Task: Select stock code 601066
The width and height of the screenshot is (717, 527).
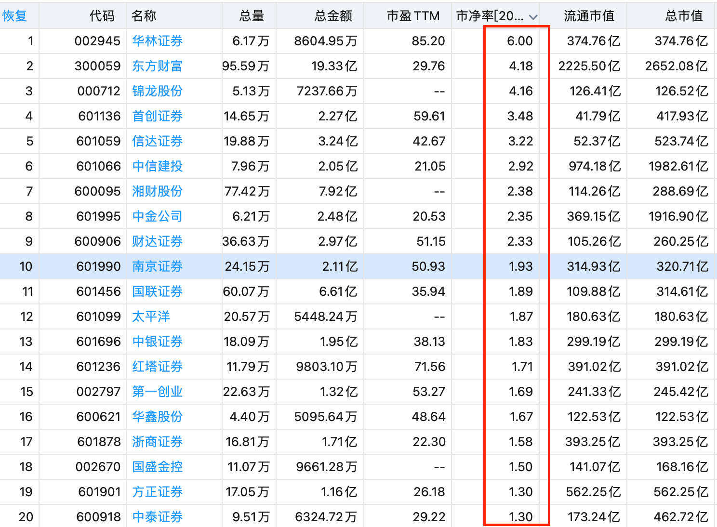Action: point(99,166)
